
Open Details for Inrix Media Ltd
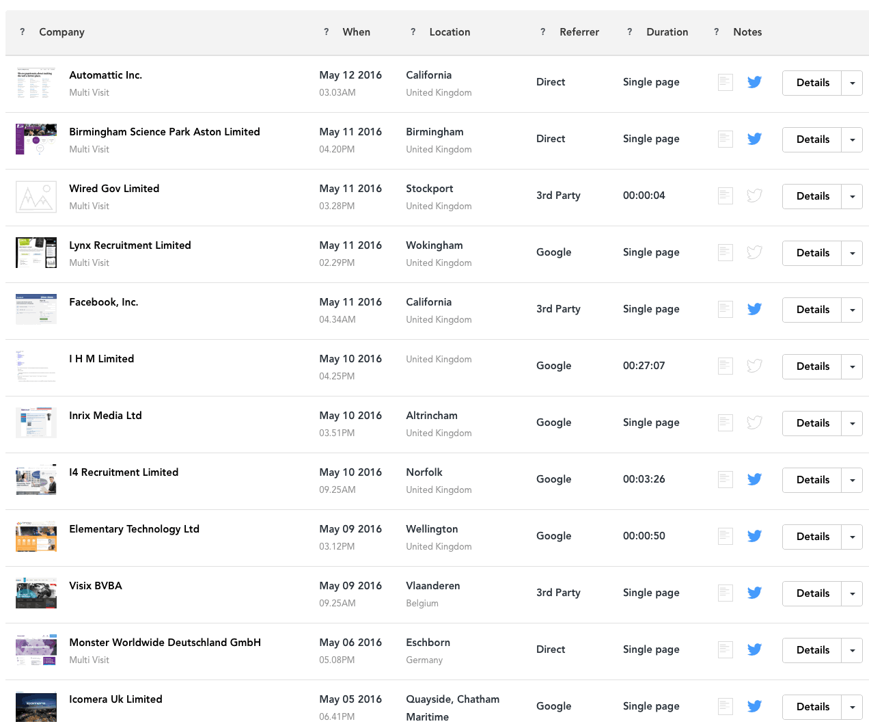(x=812, y=424)
